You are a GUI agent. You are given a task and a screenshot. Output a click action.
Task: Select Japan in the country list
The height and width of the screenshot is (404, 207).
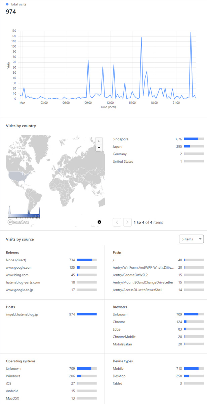[x=158, y=146]
